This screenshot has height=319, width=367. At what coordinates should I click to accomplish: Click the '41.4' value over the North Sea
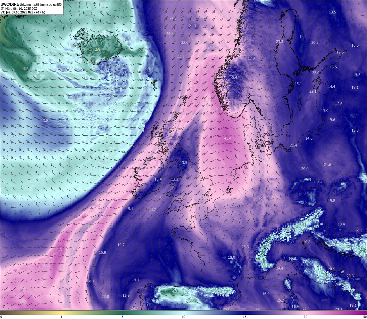(x=227, y=138)
